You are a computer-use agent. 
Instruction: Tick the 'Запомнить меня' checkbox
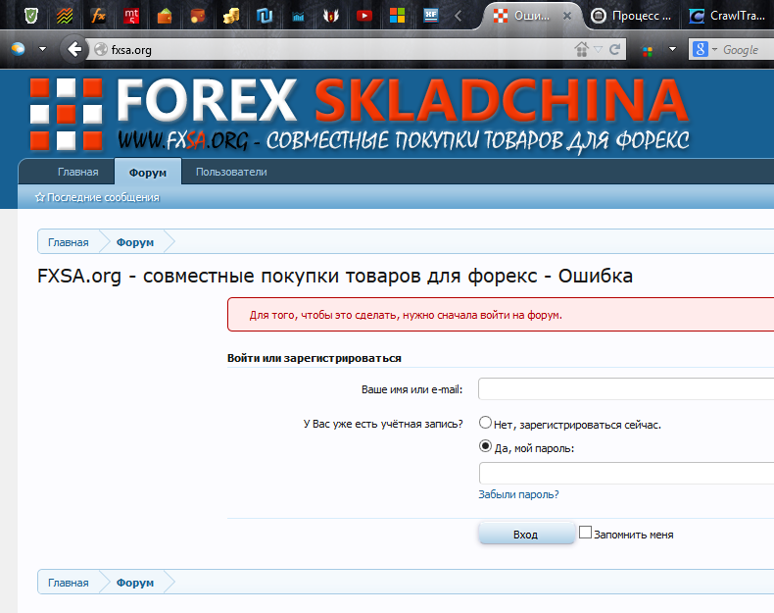tap(585, 532)
